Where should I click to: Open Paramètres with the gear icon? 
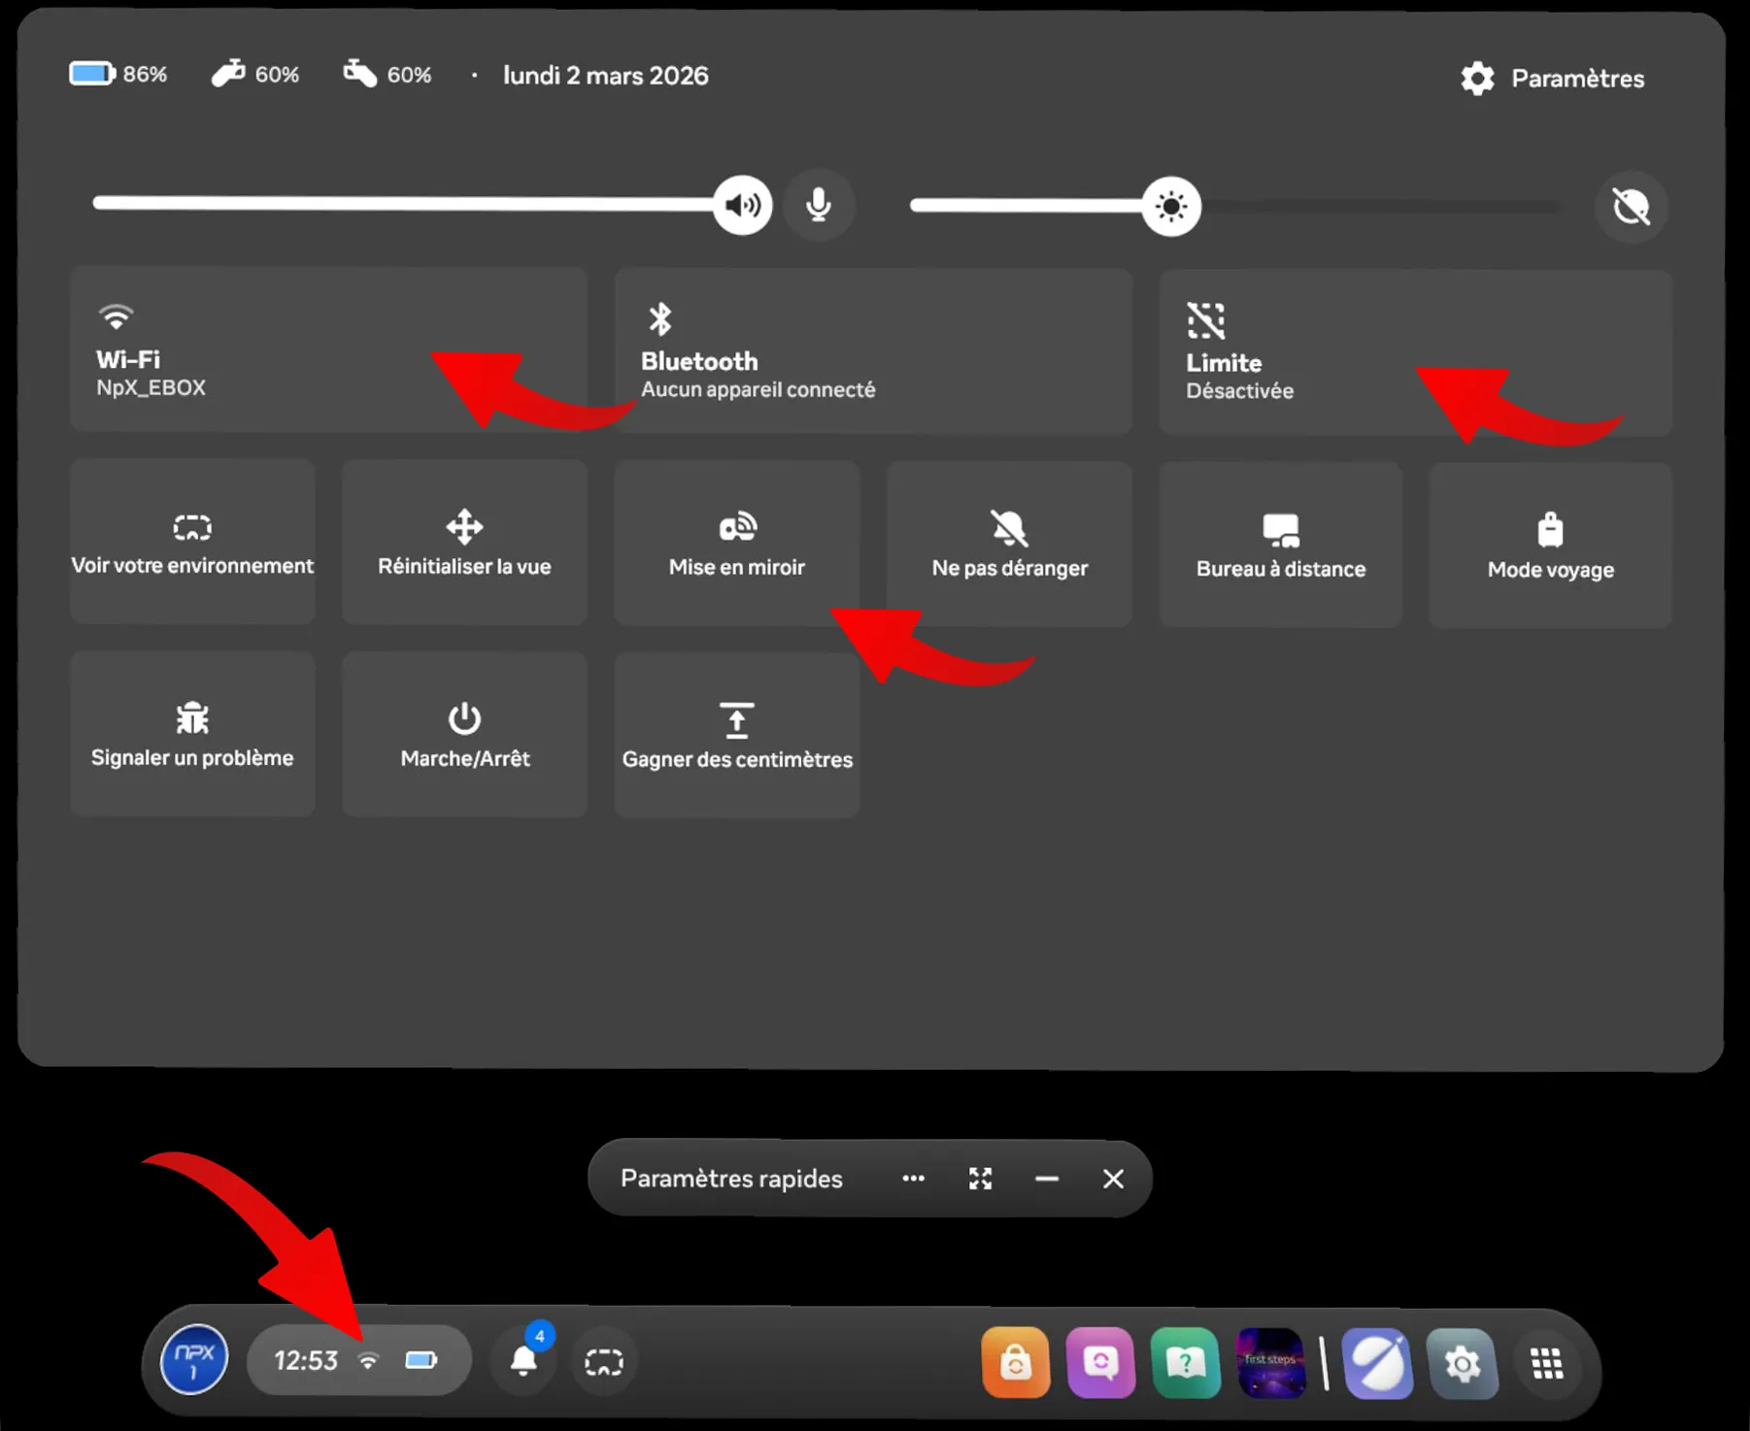point(1551,79)
